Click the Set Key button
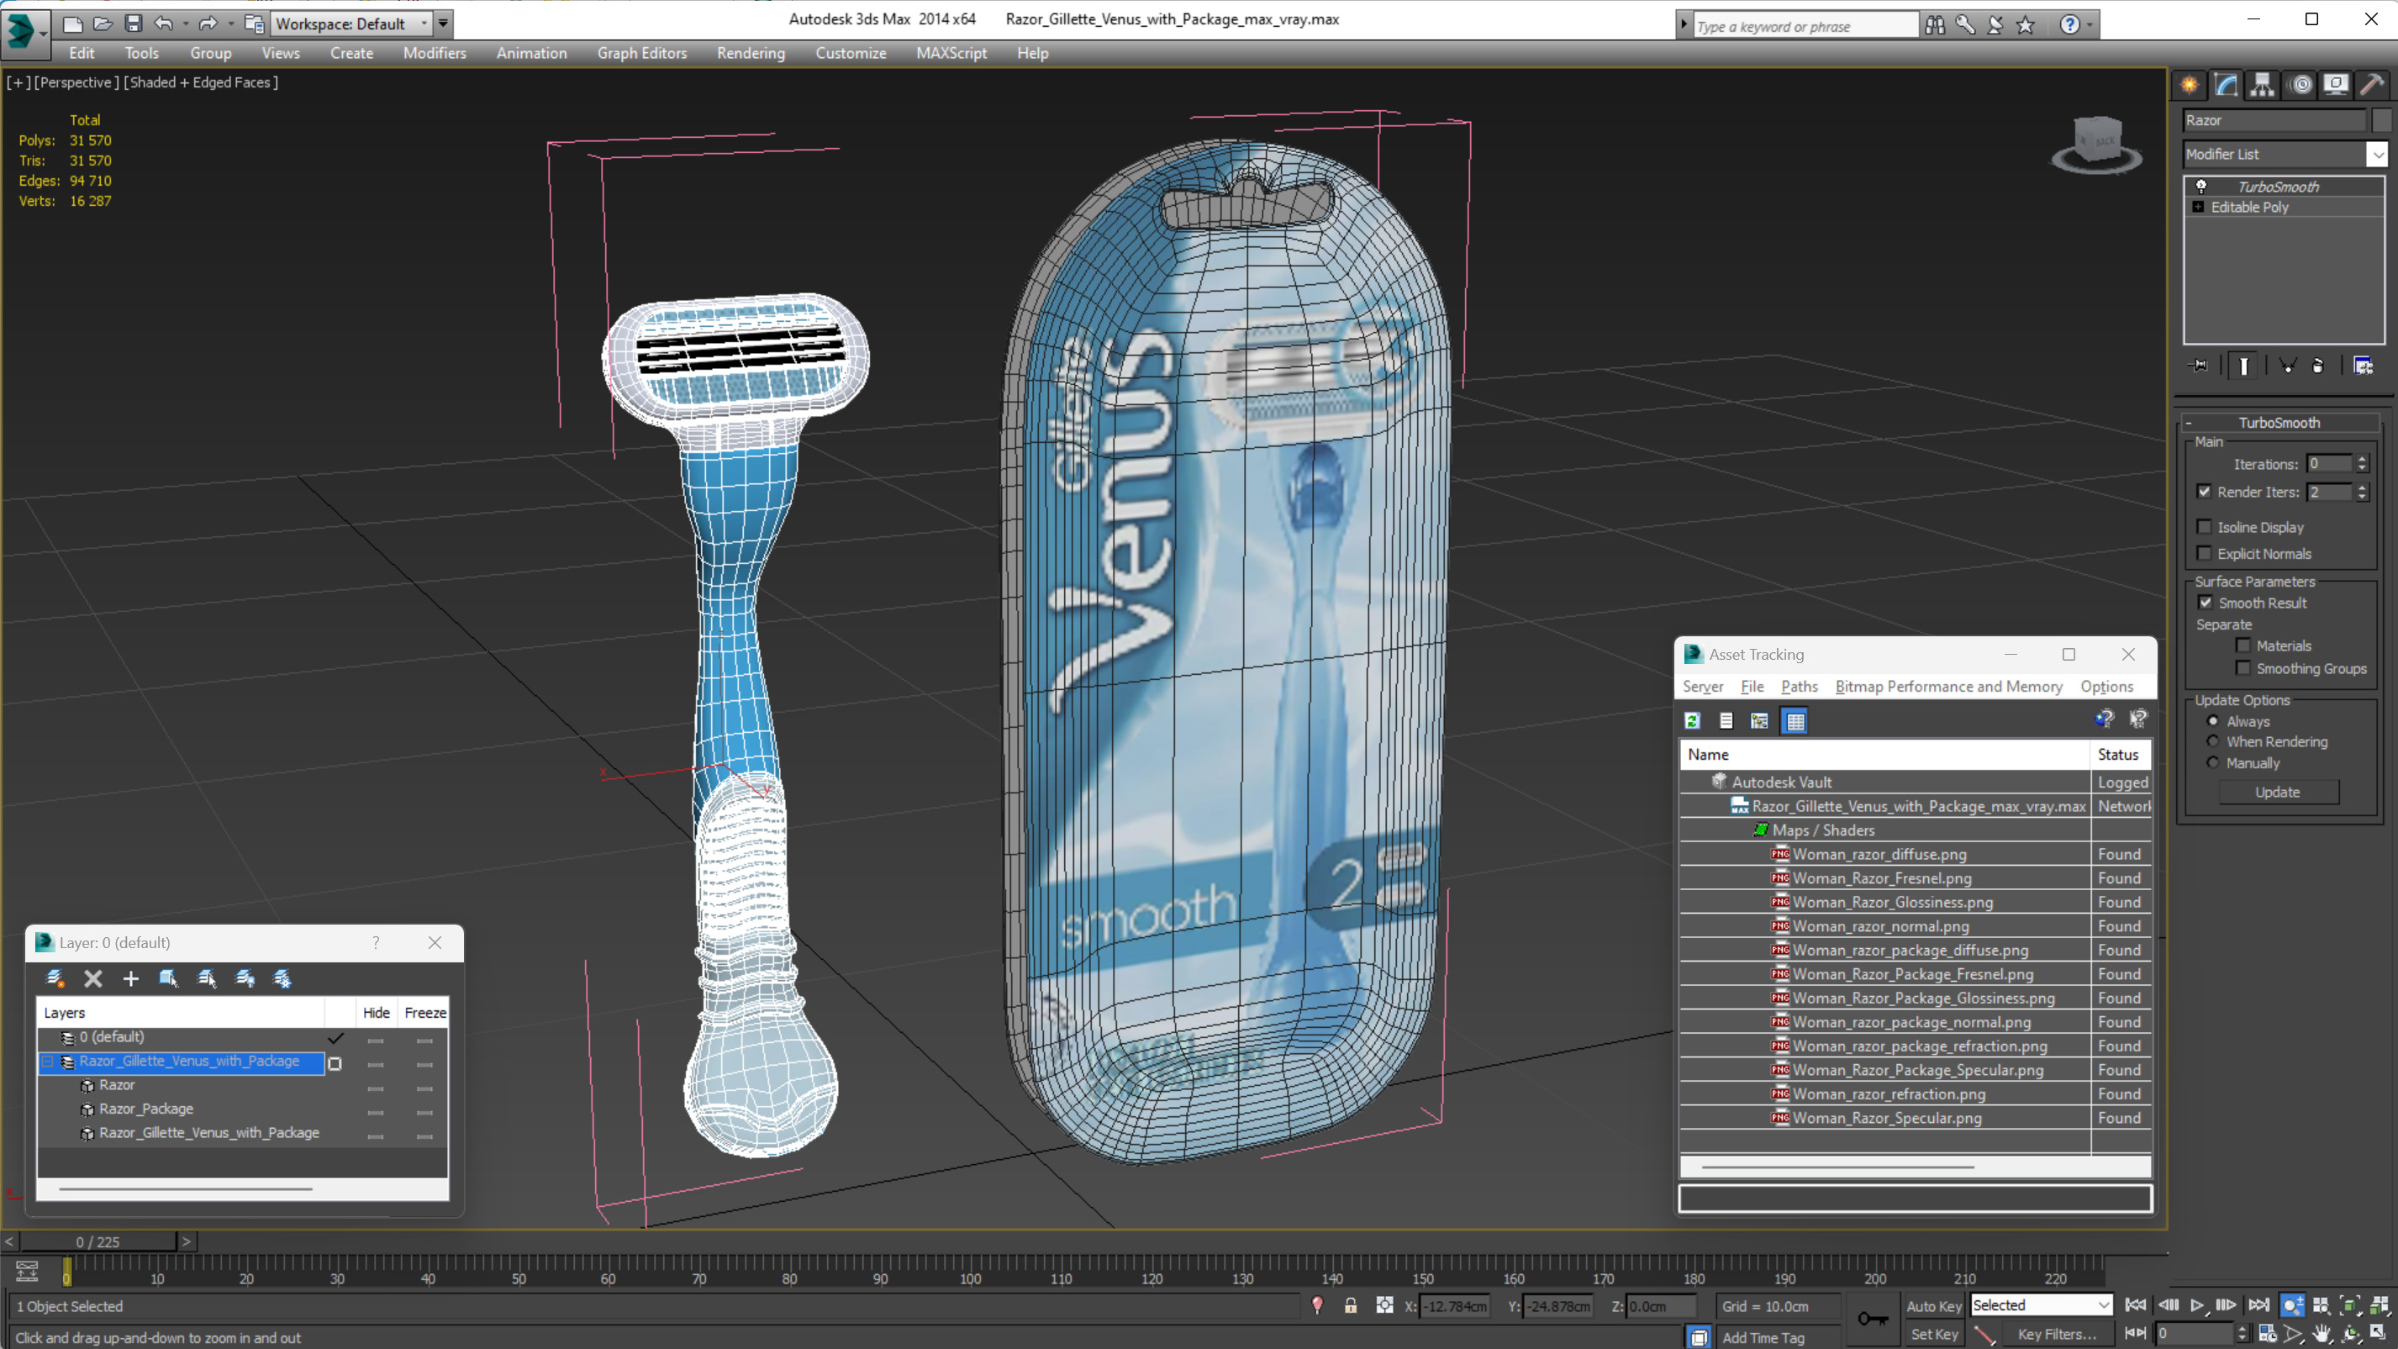 (1933, 1334)
